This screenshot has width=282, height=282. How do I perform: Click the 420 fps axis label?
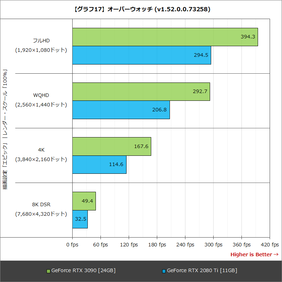tap(270, 245)
